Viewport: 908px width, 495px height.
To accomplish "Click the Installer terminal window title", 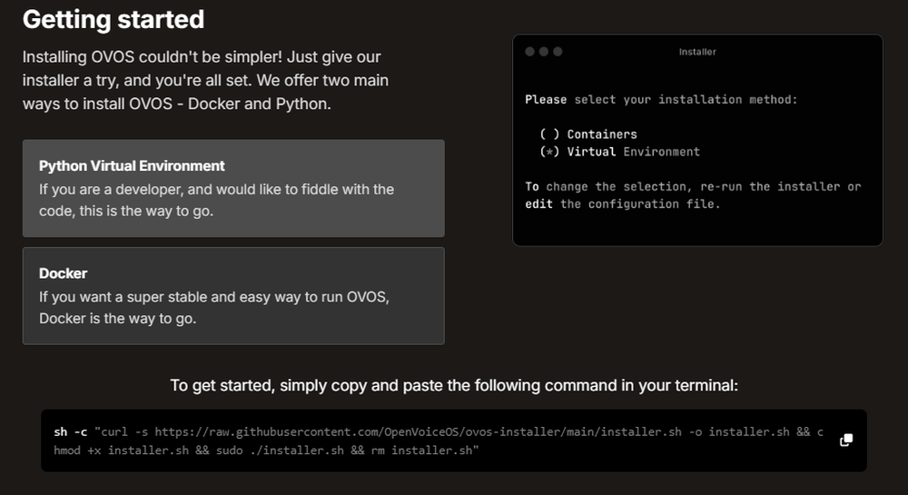I will tap(697, 52).
